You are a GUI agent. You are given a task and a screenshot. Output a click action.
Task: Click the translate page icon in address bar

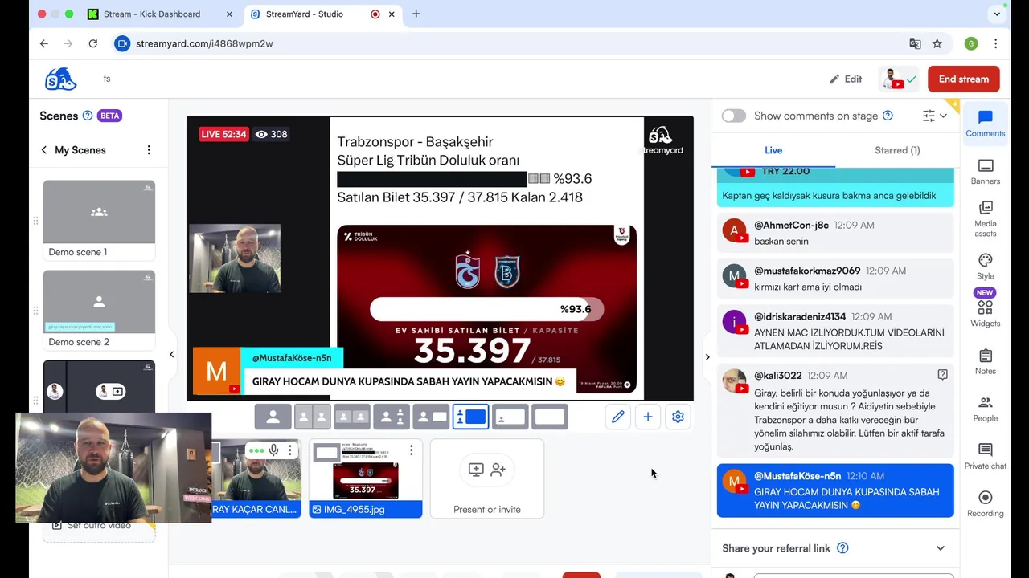(915, 43)
